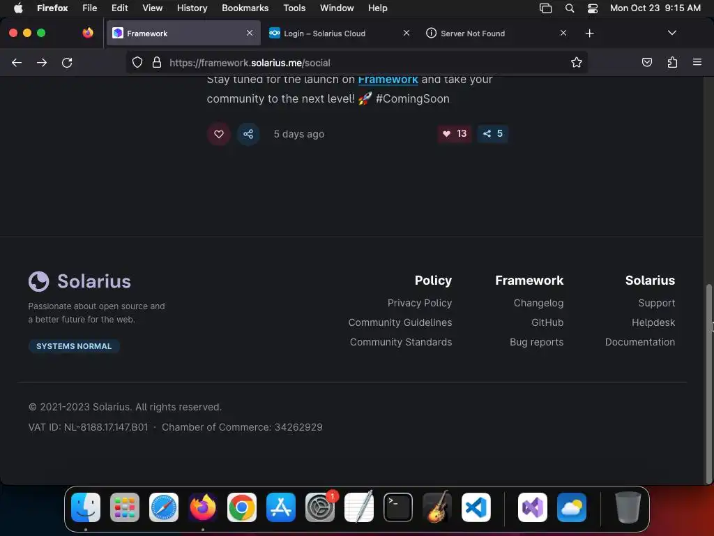Open the Edit menu
This screenshot has height=536, width=714.
pos(120,8)
